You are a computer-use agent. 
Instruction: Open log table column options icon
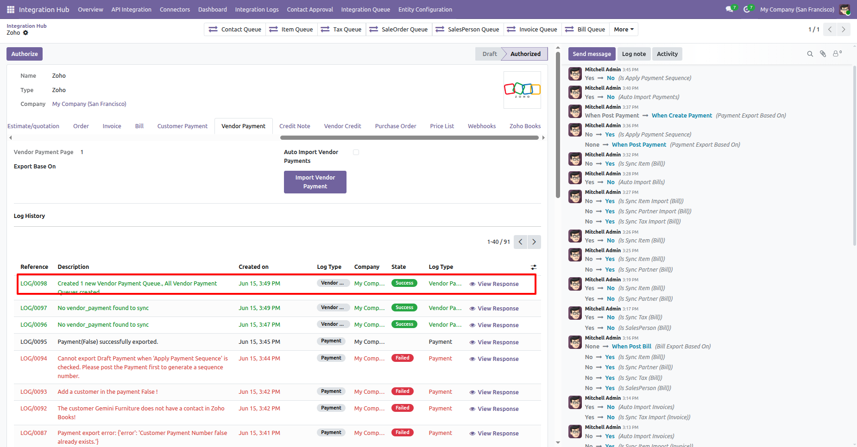[x=534, y=267]
